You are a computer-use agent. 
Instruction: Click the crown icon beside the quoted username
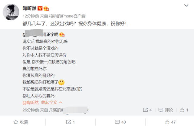pos(62,34)
